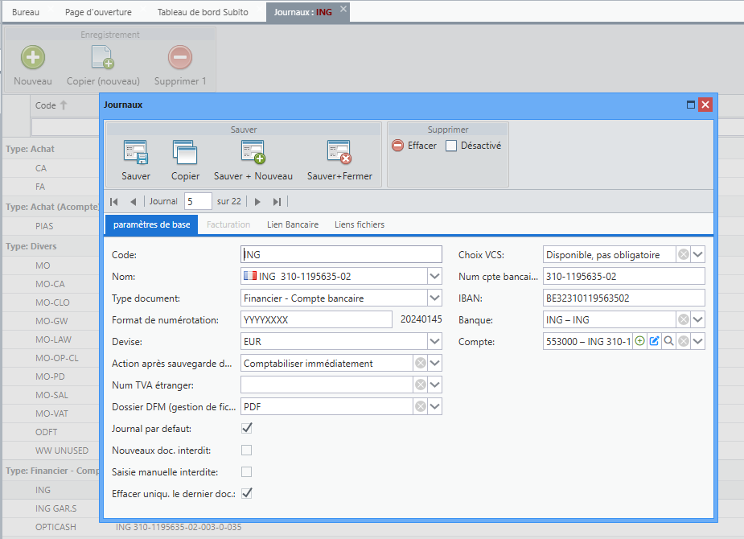Click the Journal record number field
Image resolution: width=744 pixels, height=539 pixels.
pos(197,202)
